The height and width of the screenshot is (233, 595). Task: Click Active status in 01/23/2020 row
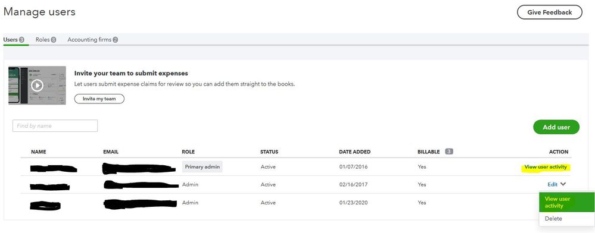tap(268, 203)
